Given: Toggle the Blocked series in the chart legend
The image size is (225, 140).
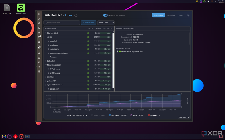Looking at the screenshot, I should click(149, 116).
